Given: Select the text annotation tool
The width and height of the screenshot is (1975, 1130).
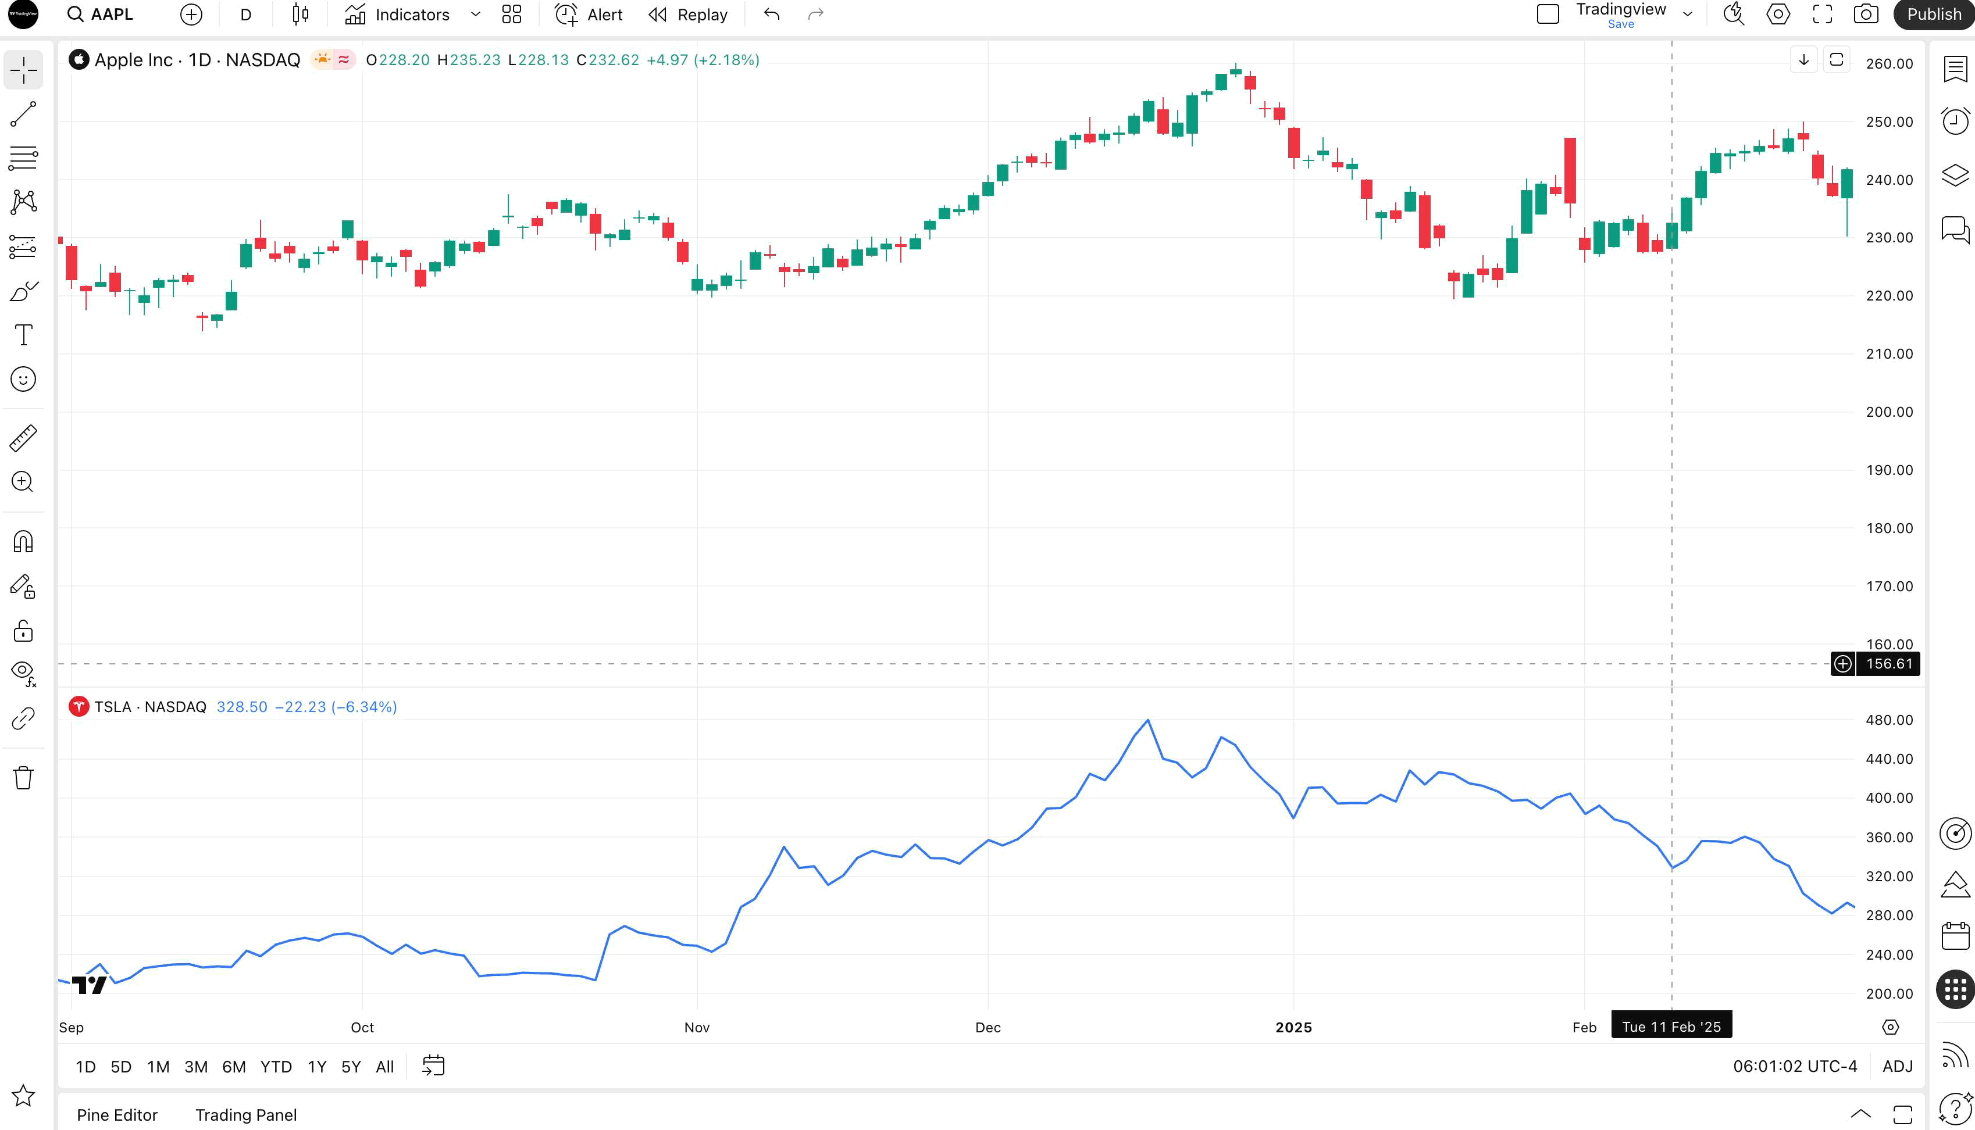Looking at the screenshot, I should [23, 335].
